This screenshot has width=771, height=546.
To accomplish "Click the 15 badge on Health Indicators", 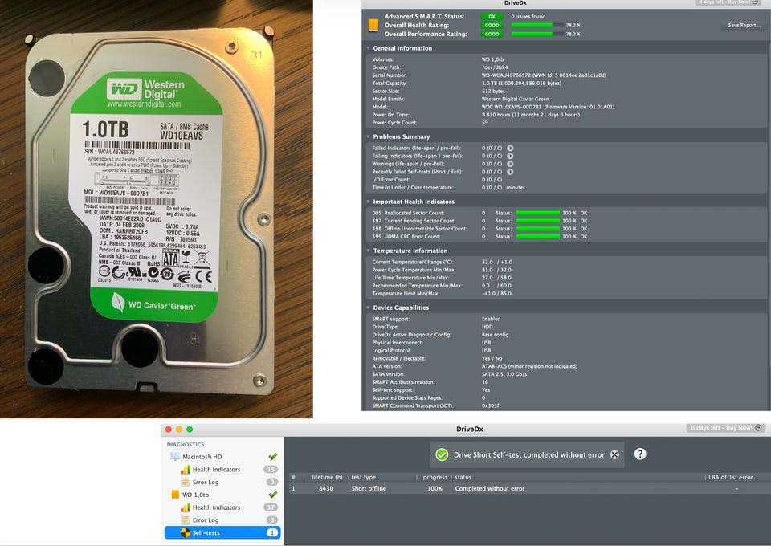I will [271, 470].
